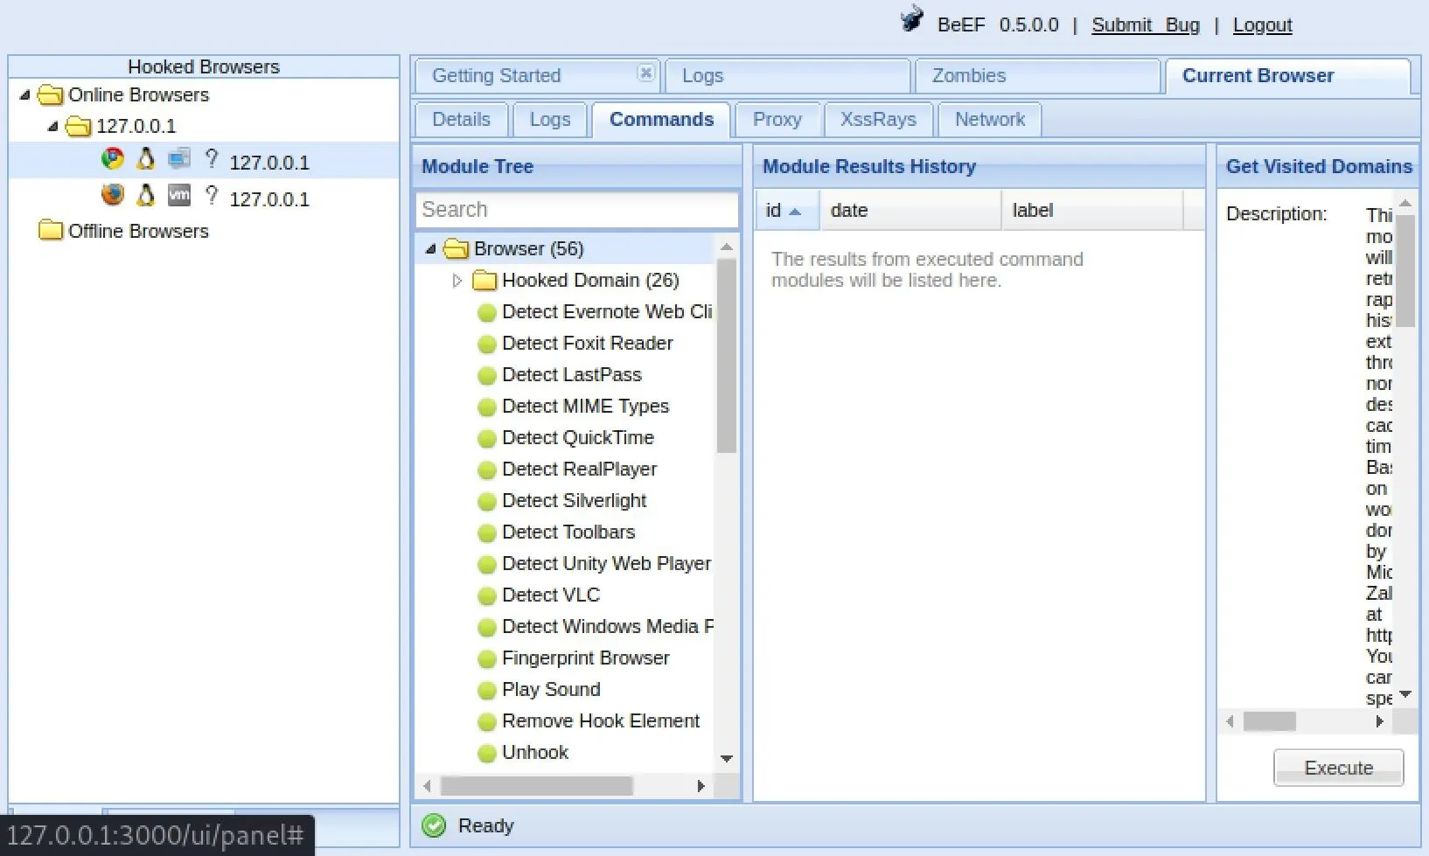This screenshot has width=1429, height=856.
Task: Click the Submit Bug link
Action: [x=1146, y=25]
